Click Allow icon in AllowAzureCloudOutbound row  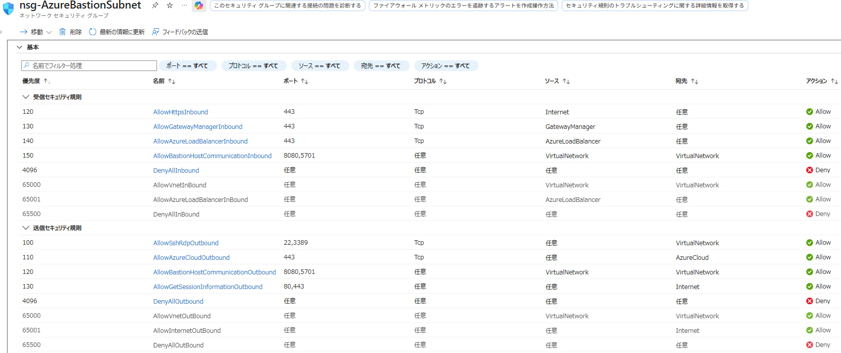click(809, 257)
